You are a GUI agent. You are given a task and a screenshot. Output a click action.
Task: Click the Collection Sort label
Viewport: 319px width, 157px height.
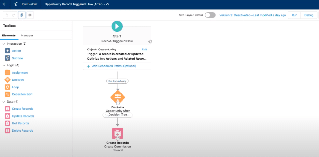(x=22, y=94)
